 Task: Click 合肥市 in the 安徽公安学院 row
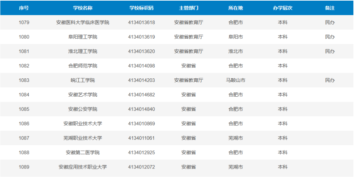click(x=235, y=109)
